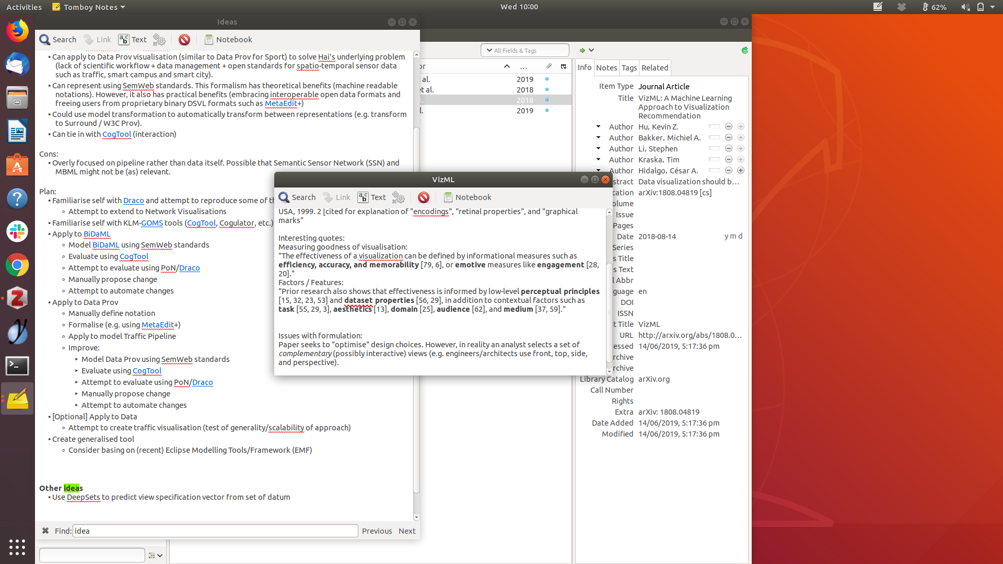Click Search in the Ideas note toolbar

pos(58,40)
